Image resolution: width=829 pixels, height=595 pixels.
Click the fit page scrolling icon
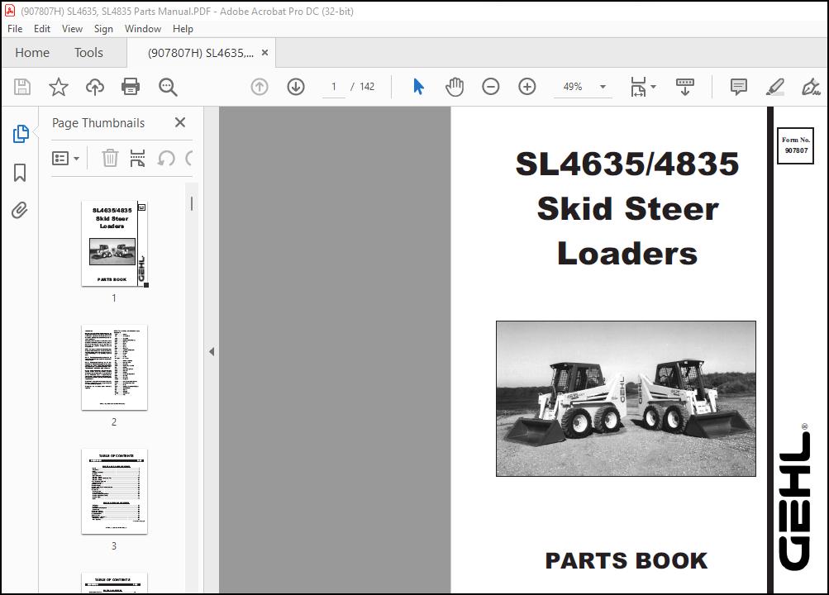(x=638, y=87)
